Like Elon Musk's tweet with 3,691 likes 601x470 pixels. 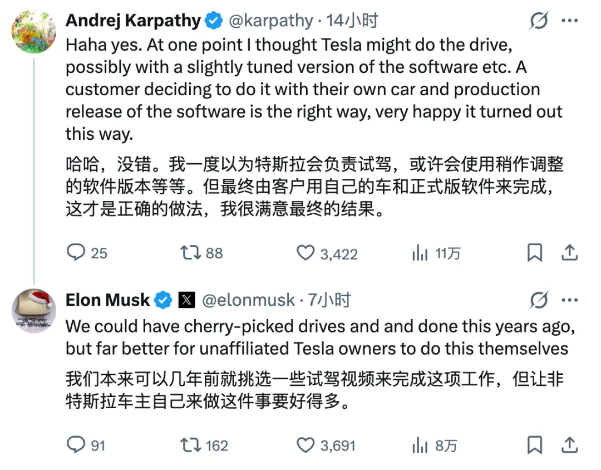[x=305, y=445]
